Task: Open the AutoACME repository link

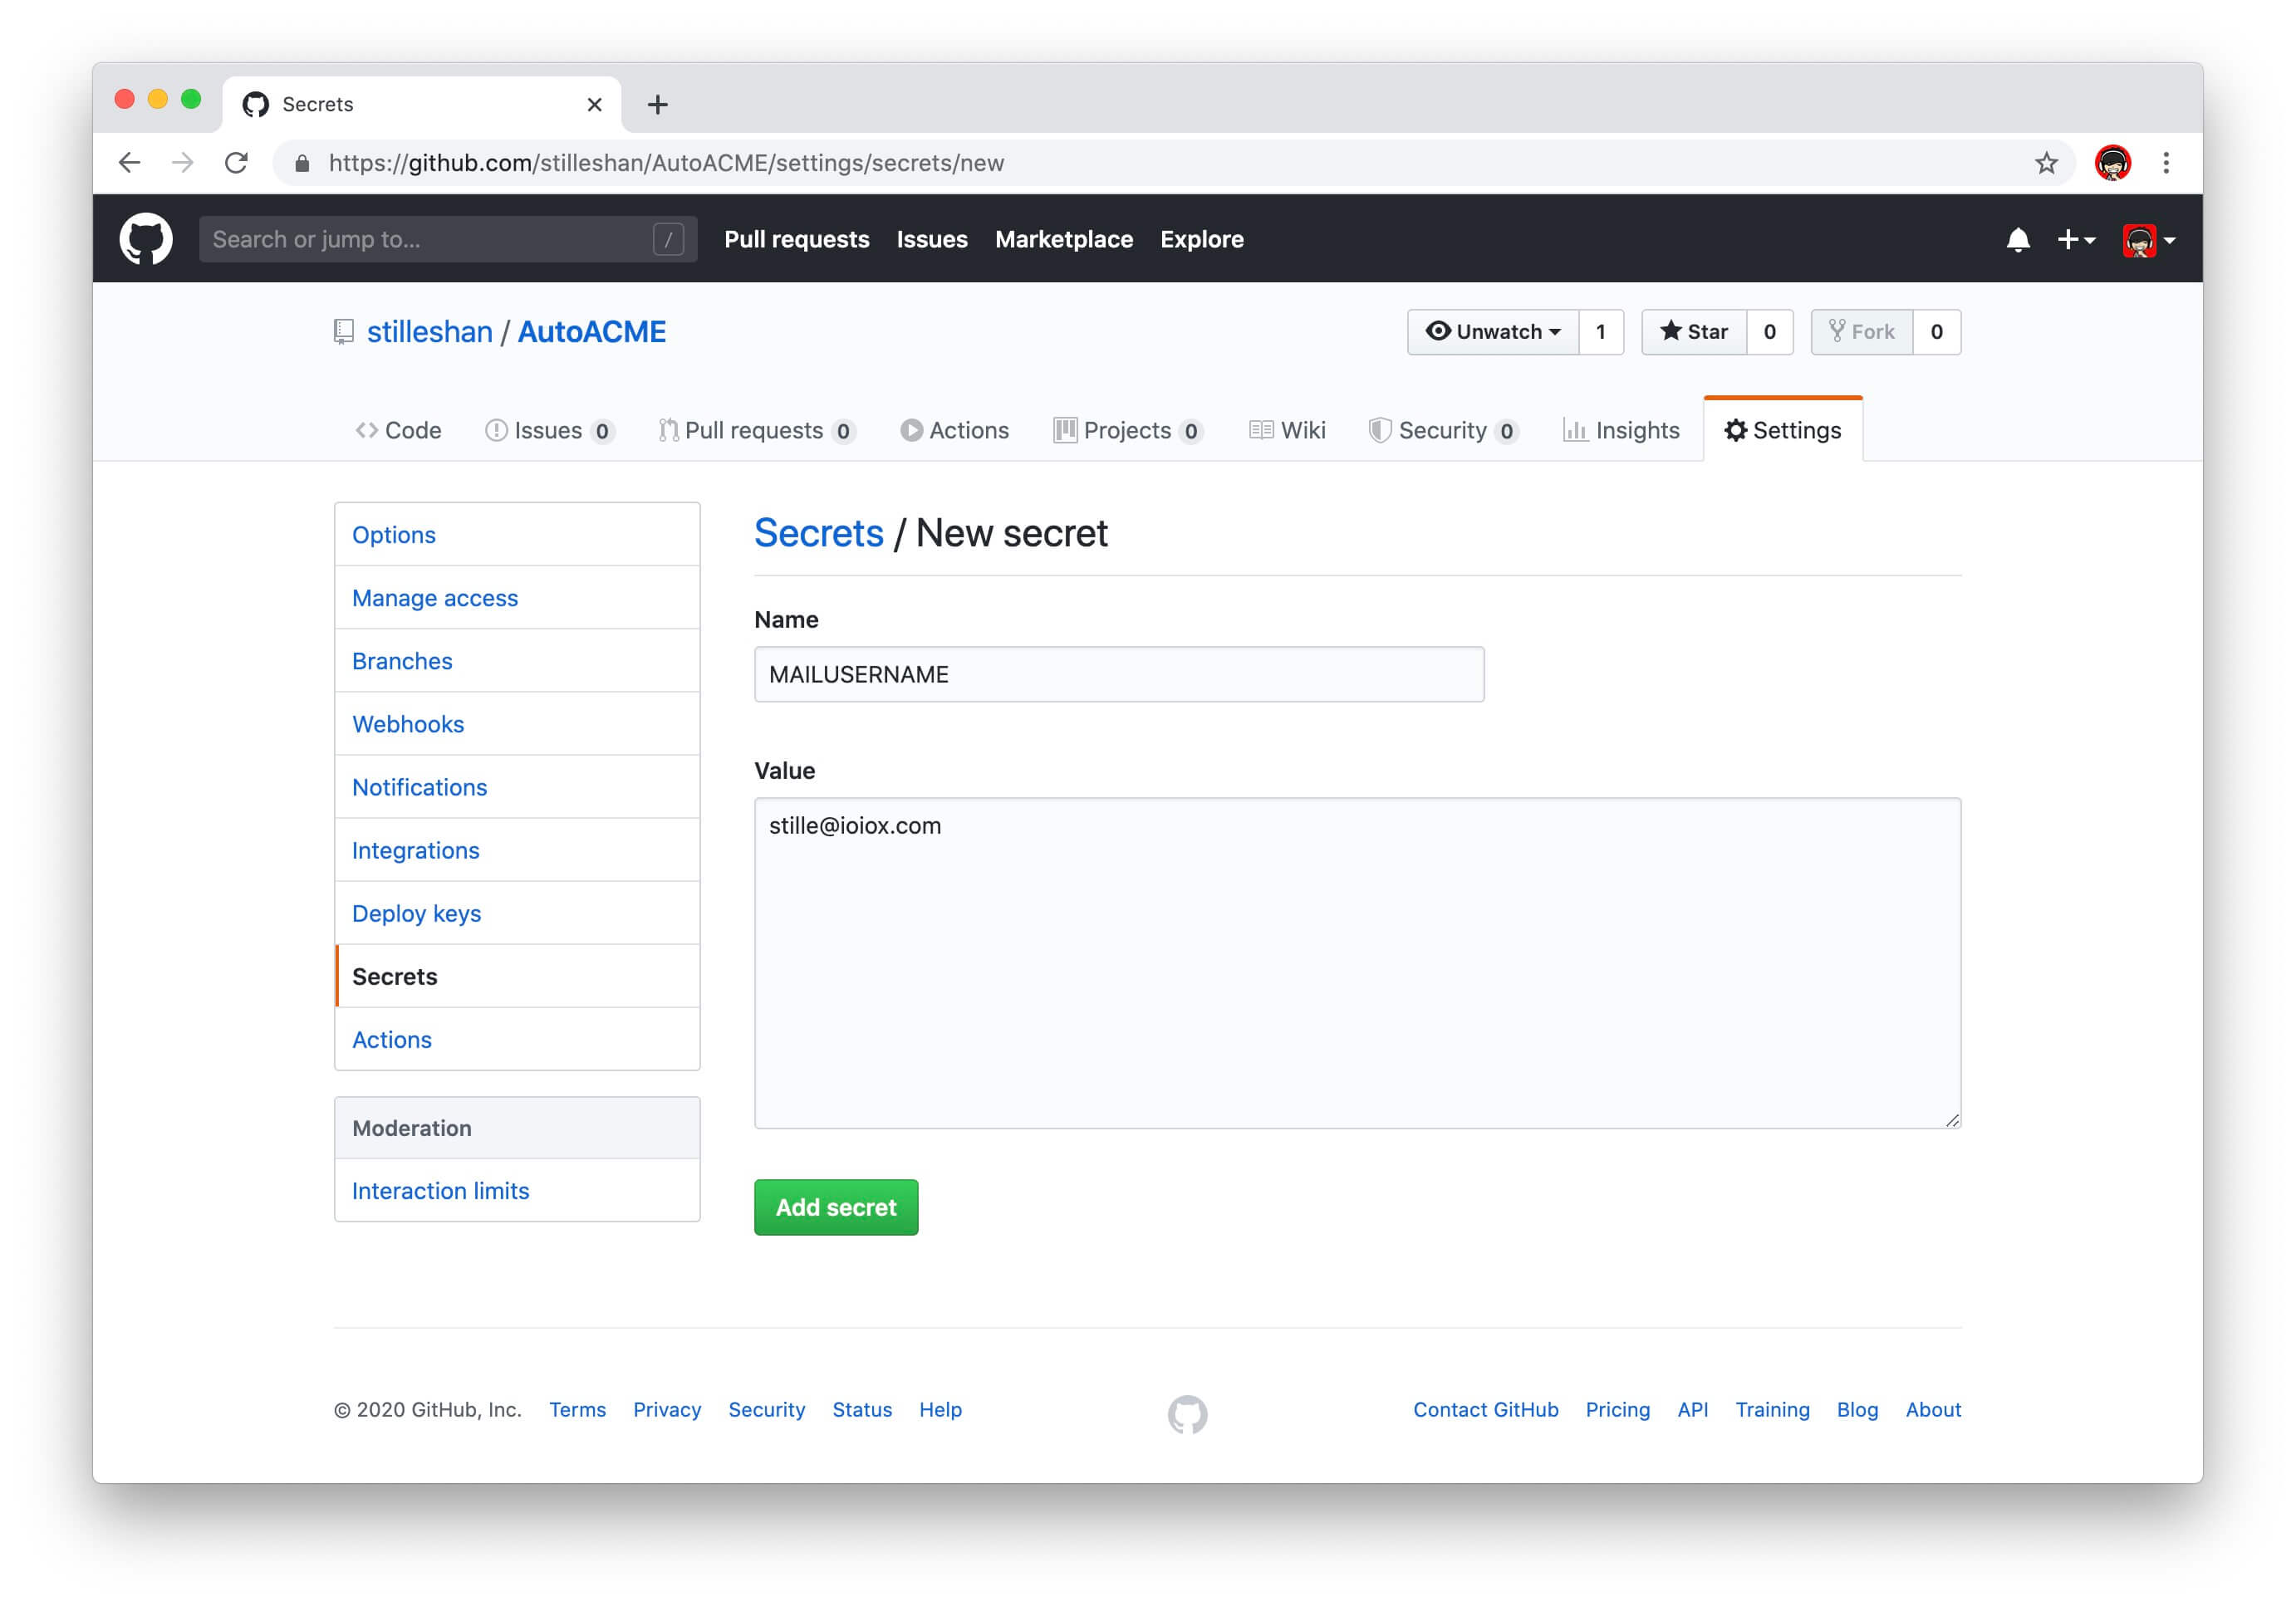Action: point(592,332)
